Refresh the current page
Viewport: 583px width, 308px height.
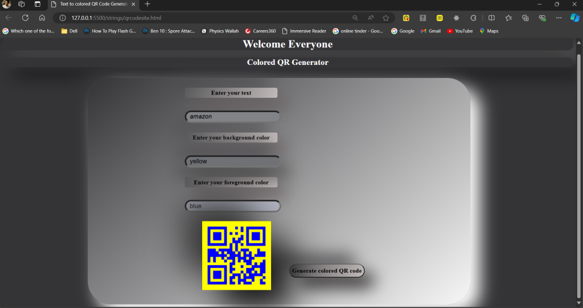pyautogui.click(x=25, y=18)
